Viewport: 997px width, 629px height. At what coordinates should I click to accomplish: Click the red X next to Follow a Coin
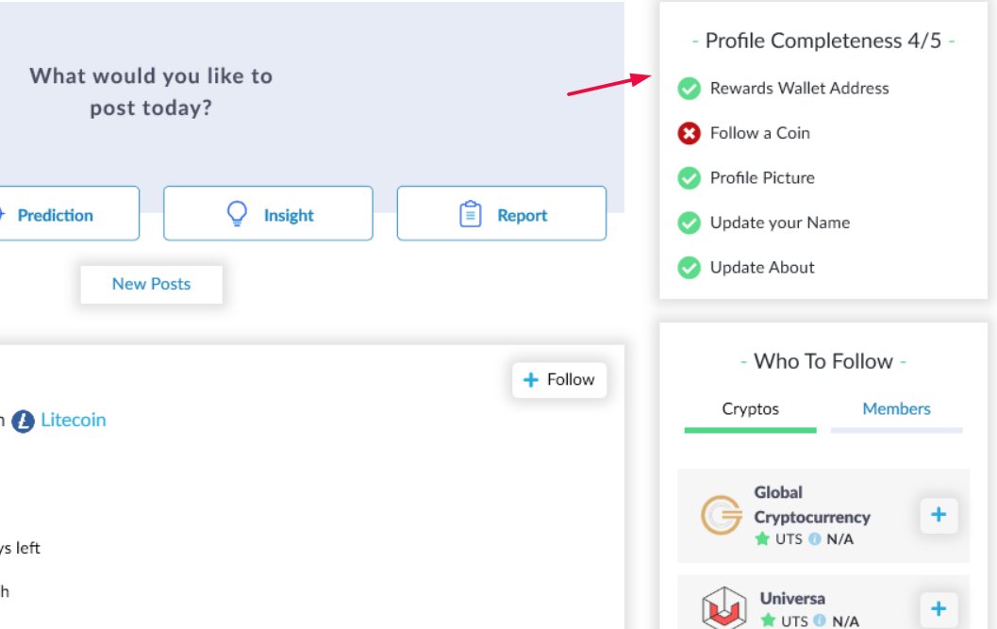[689, 134]
